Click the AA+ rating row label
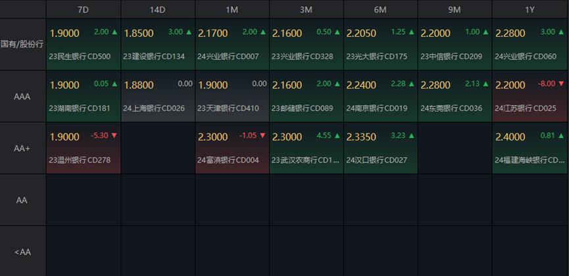Image resolution: width=569 pixels, height=276 pixels. click(22, 149)
